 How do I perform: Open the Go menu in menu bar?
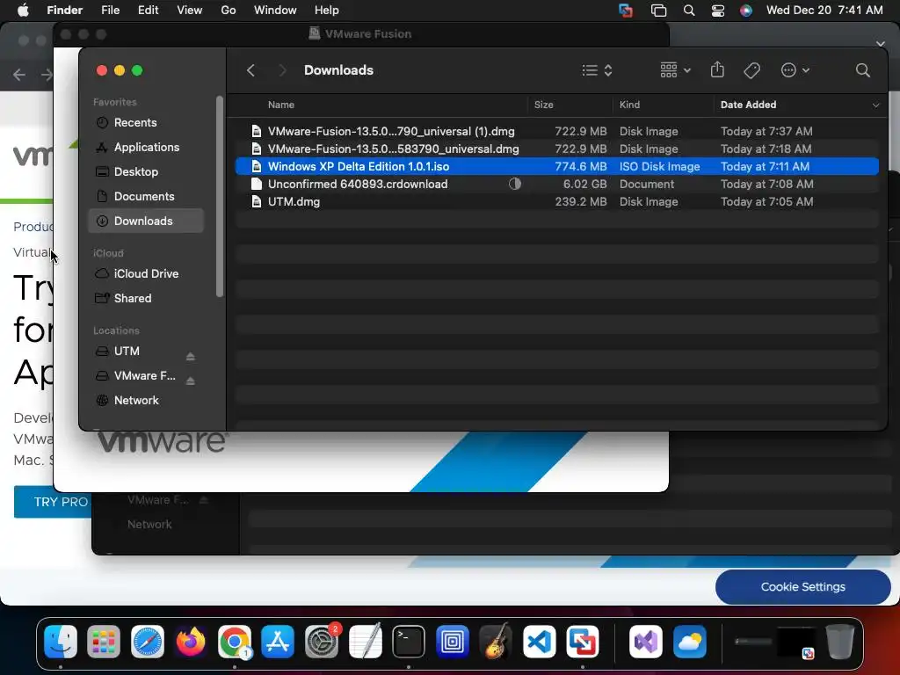(229, 11)
